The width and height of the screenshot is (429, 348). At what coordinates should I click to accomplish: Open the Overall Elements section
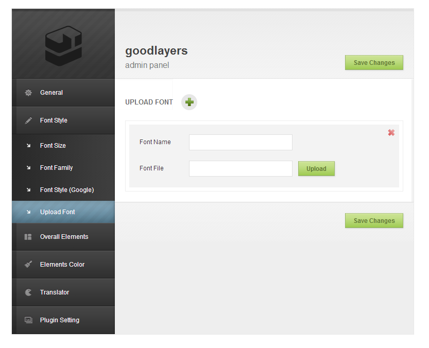63,237
